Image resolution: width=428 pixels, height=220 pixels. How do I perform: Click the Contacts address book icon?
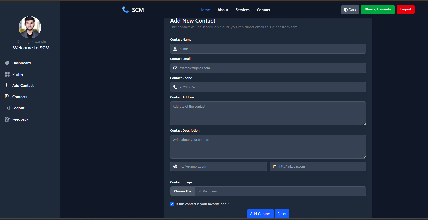coord(7,96)
